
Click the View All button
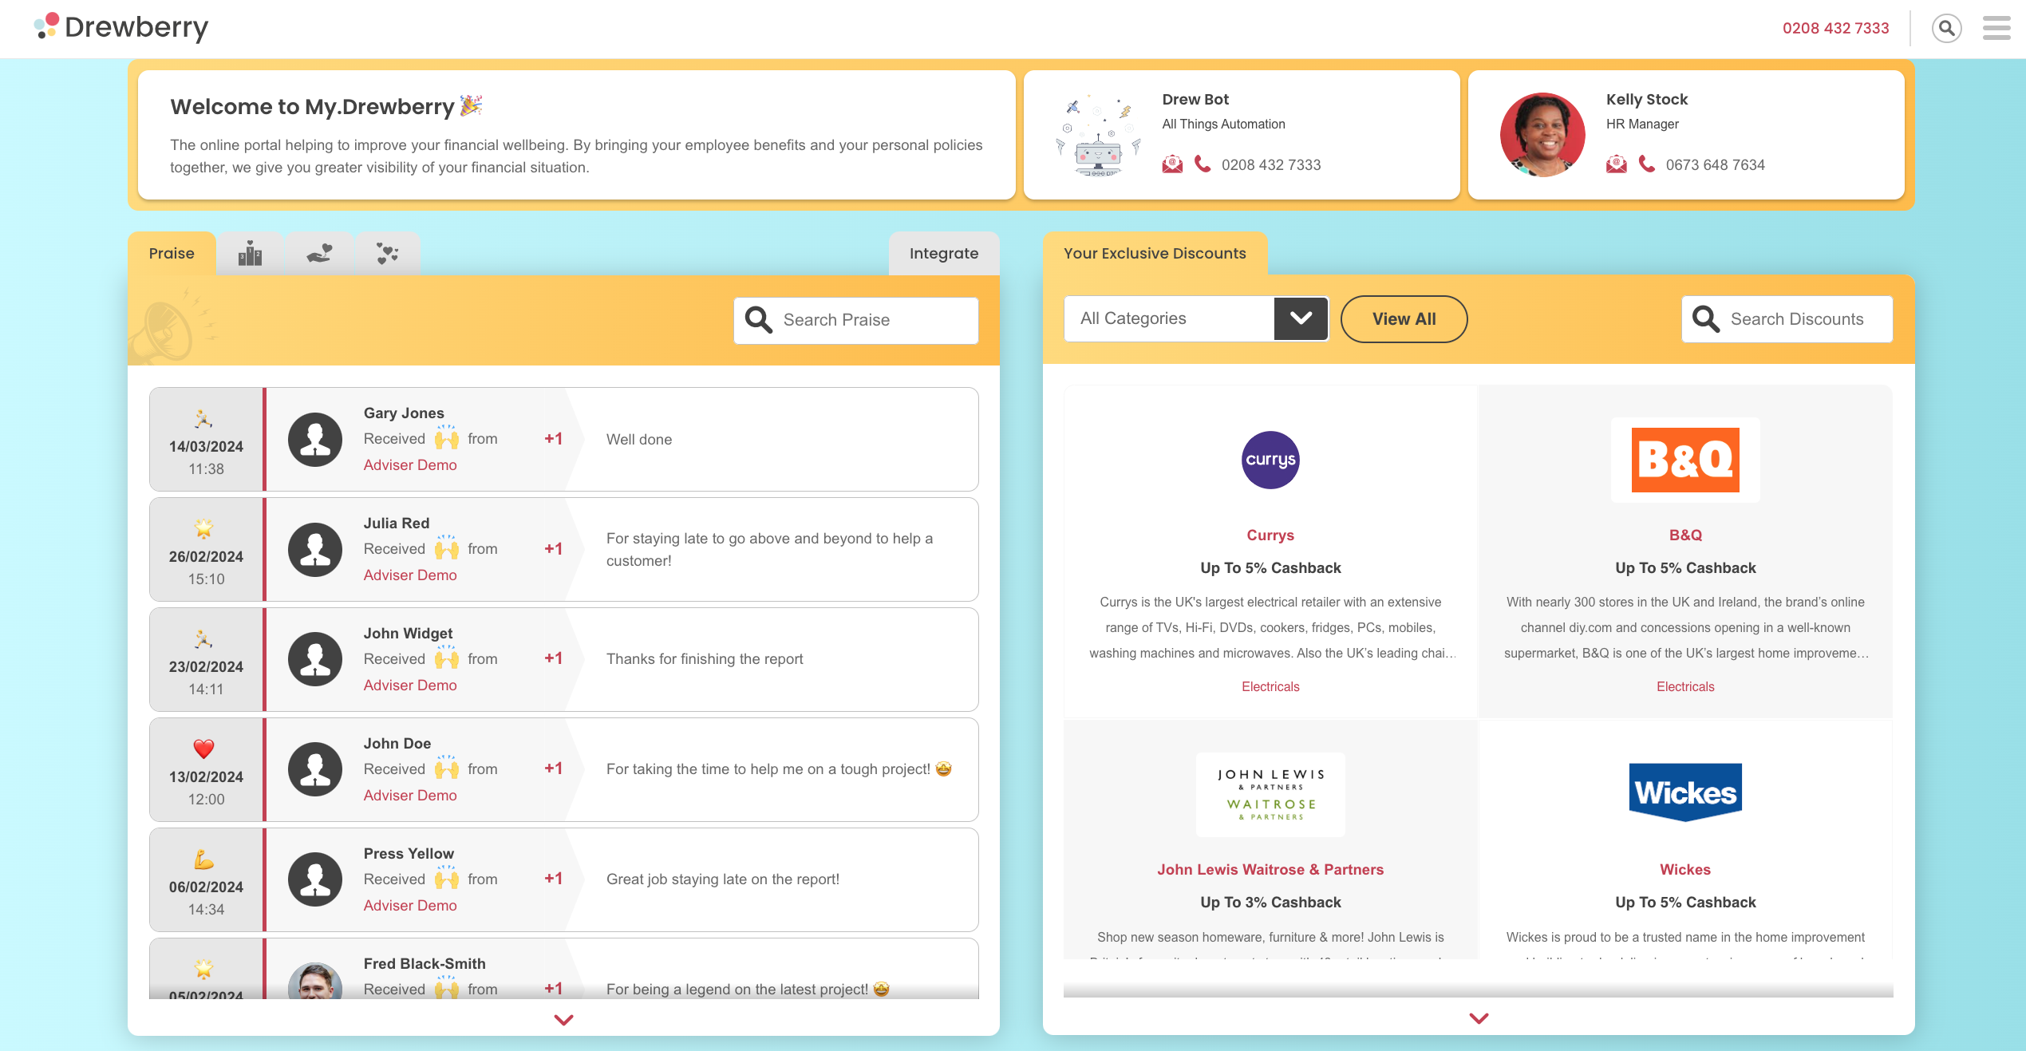tap(1404, 318)
